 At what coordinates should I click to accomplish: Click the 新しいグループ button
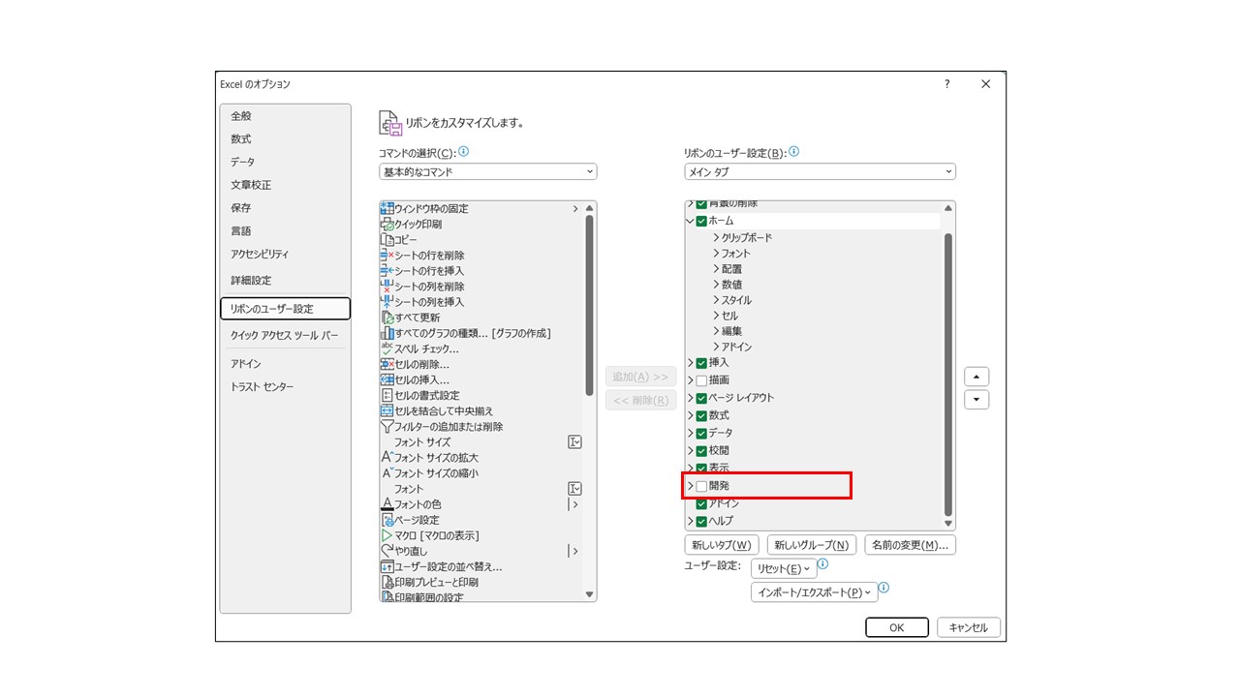click(x=812, y=545)
